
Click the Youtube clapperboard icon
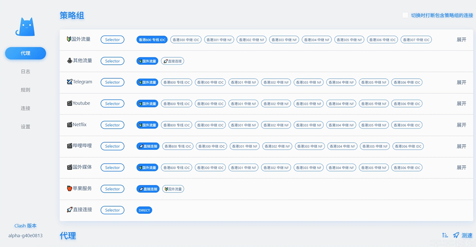[x=69, y=104]
